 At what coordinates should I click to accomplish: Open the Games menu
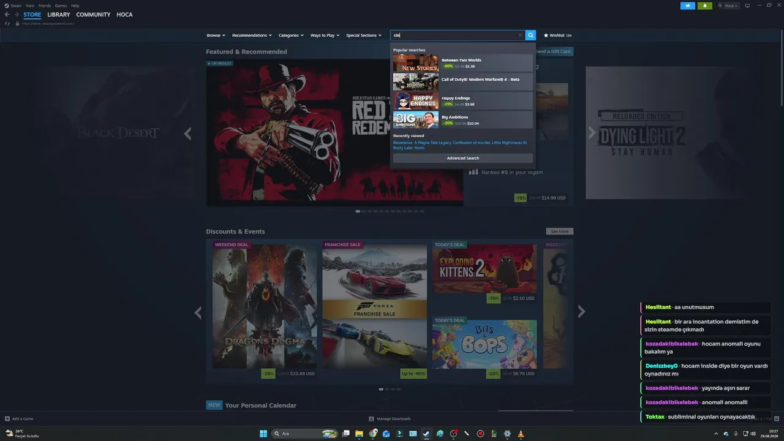61,6
